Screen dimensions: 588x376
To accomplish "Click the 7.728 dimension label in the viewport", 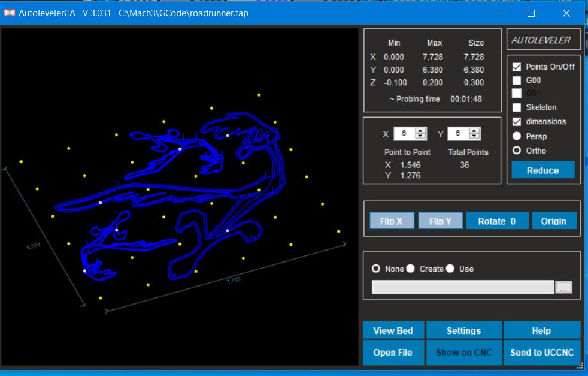I will 234,280.
